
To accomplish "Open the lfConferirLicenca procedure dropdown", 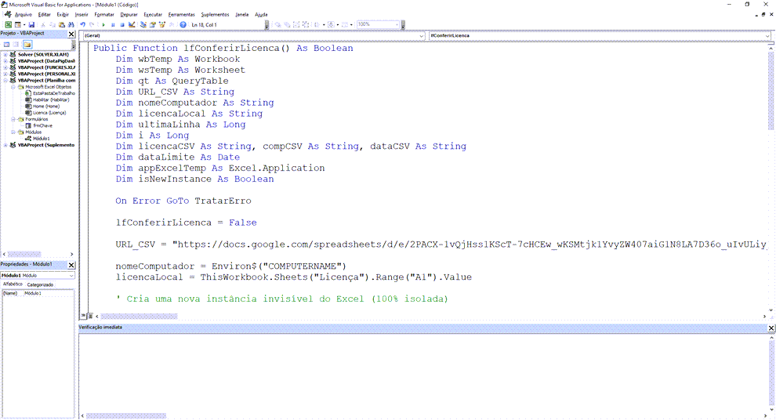I will [767, 36].
